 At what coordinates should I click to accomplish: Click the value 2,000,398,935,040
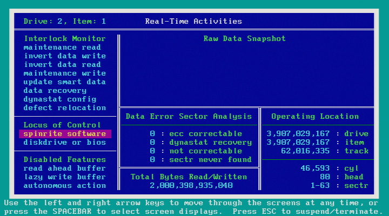(x=191, y=186)
